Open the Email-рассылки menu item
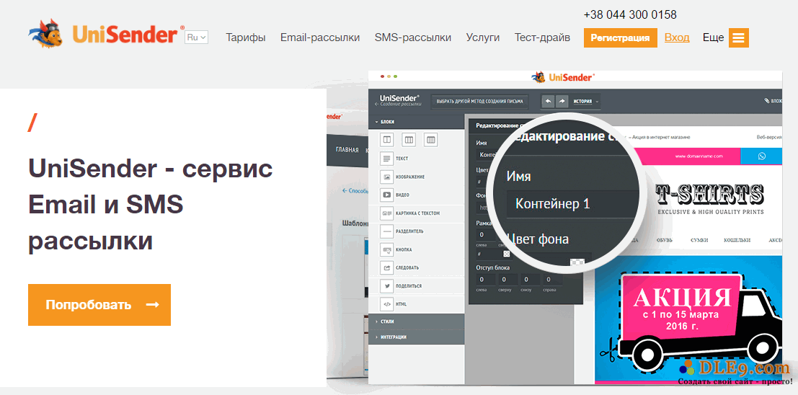 click(x=320, y=37)
